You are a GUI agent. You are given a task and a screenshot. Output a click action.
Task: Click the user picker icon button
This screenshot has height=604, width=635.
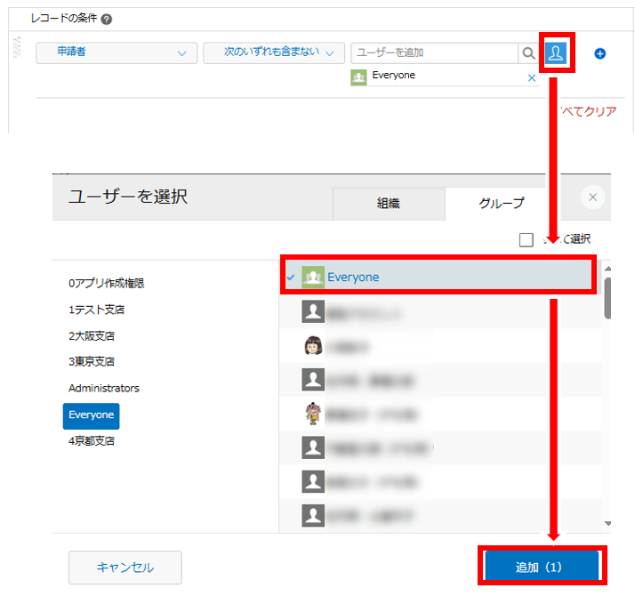click(556, 53)
